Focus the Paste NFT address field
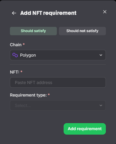116x144 pixels. coord(58,82)
